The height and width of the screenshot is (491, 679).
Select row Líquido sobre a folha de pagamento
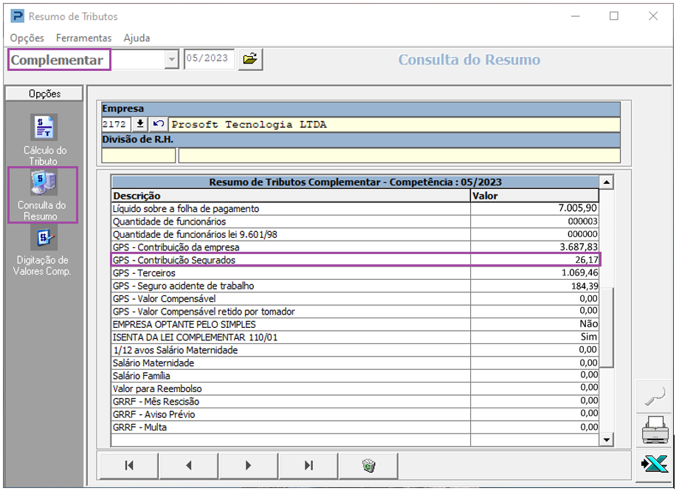point(355,208)
